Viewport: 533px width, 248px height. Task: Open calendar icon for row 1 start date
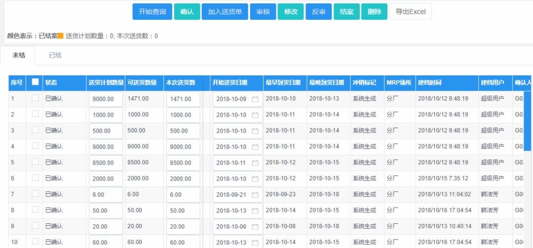pyautogui.click(x=255, y=99)
